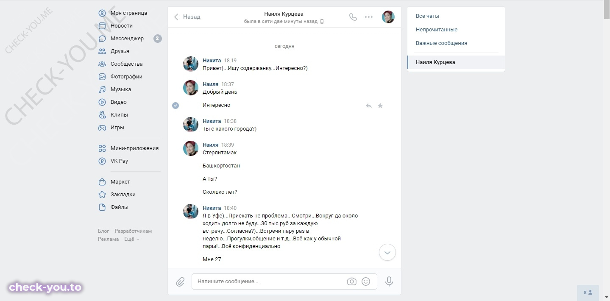Image resolution: width=610 pixels, height=301 pixels.
Task: Open the Мини-приложения grid icon
Action: (x=102, y=148)
